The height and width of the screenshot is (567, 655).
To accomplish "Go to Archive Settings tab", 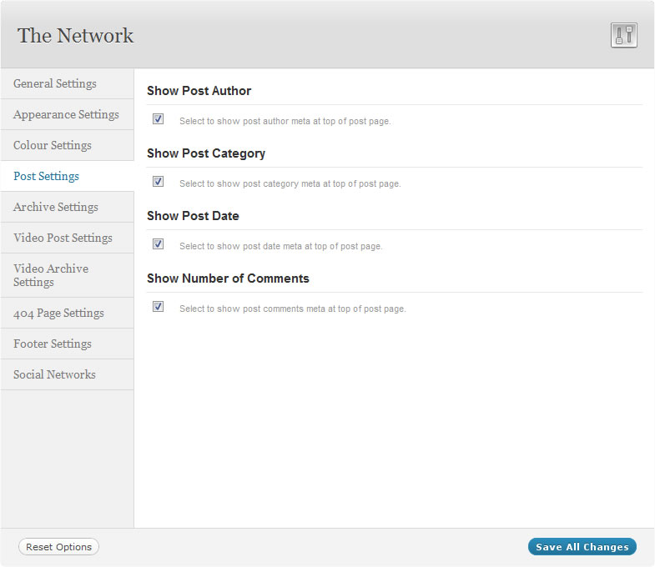I will coord(56,207).
